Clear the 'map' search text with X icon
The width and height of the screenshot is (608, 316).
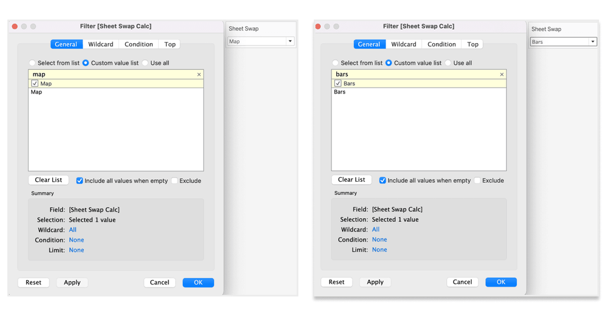click(199, 75)
